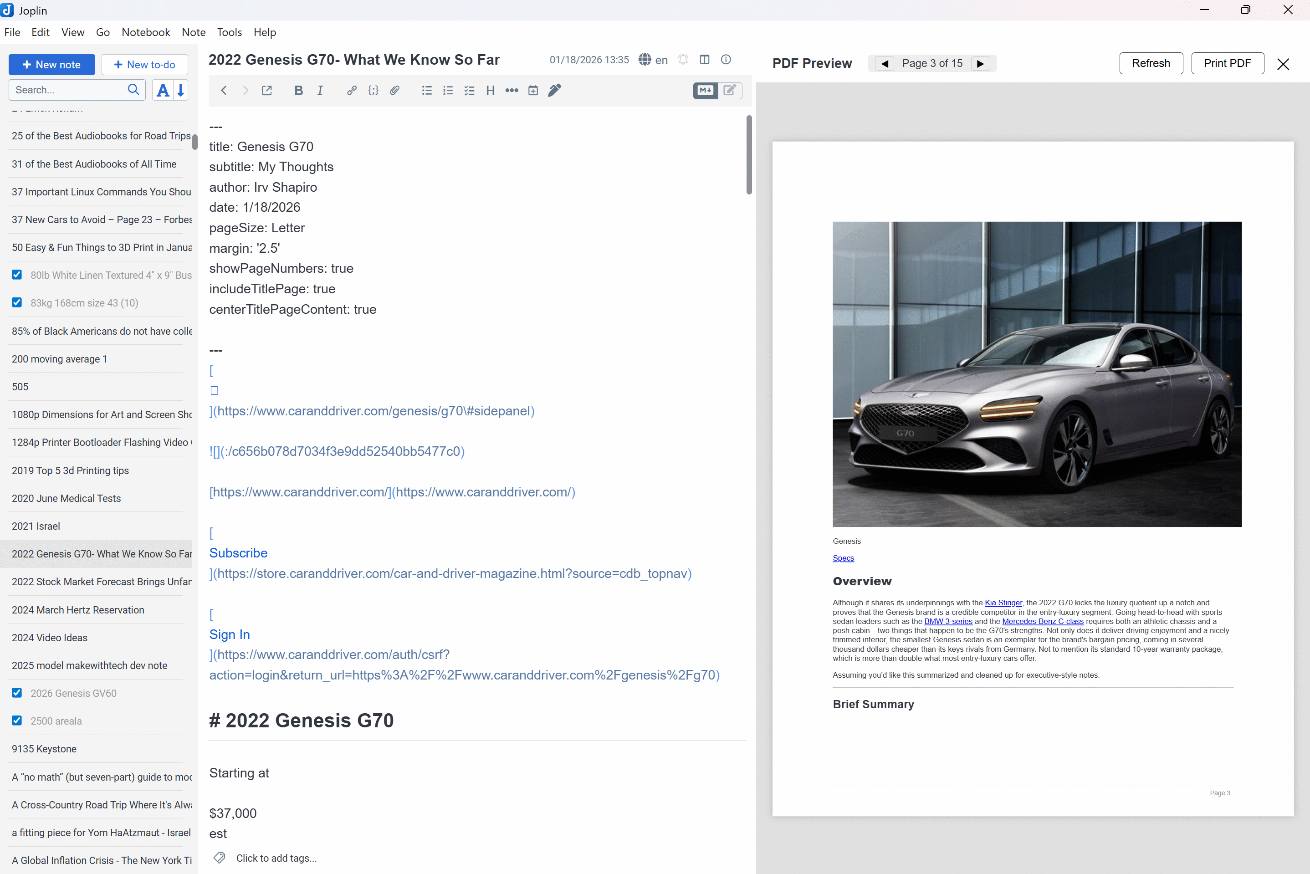Open the Tools menu
Screen dimensions: 1310x874
point(229,32)
